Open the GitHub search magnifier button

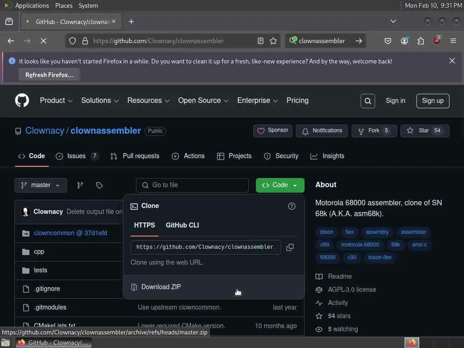point(368,101)
